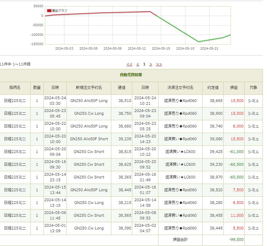The height and width of the screenshot is (246, 267).
Task: Click entry date 2024-05-20 09:04
Action: (55, 152)
